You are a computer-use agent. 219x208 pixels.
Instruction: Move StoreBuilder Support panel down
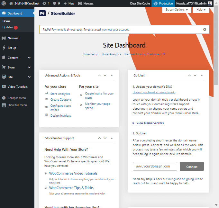[x=105, y=138]
